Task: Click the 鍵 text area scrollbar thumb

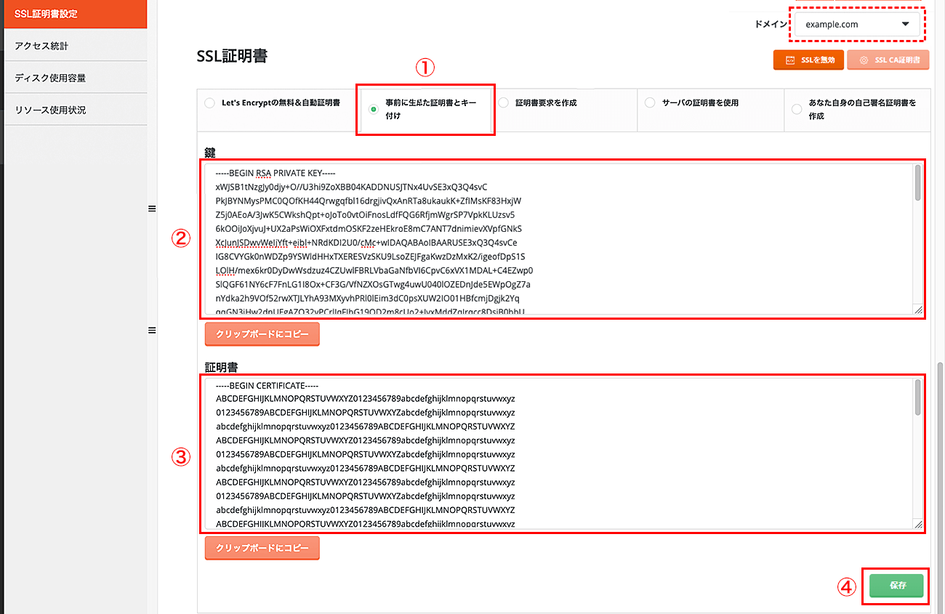Action: pos(918,182)
